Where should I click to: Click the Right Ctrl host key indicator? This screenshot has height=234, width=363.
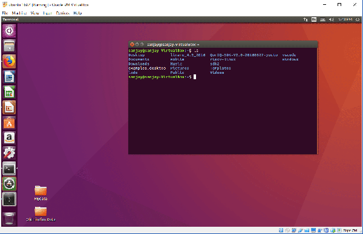(350, 230)
